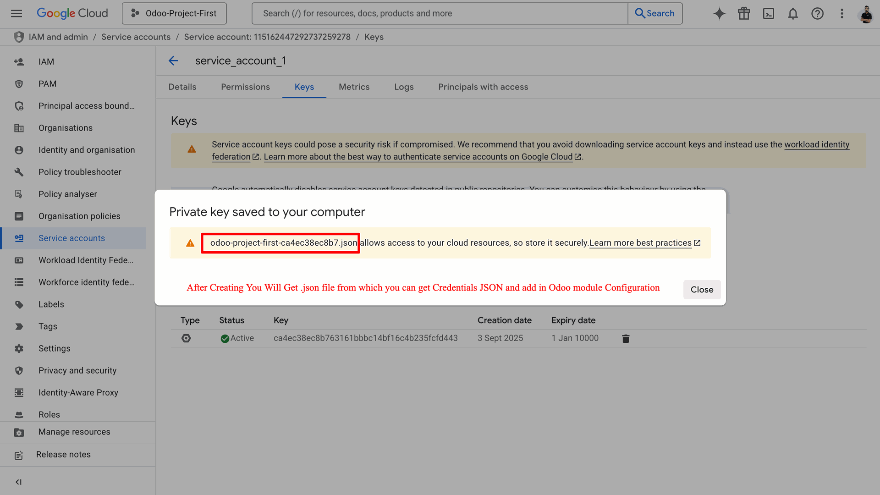The height and width of the screenshot is (495, 880).
Task: Open the free trial gift icon
Action: click(744, 13)
